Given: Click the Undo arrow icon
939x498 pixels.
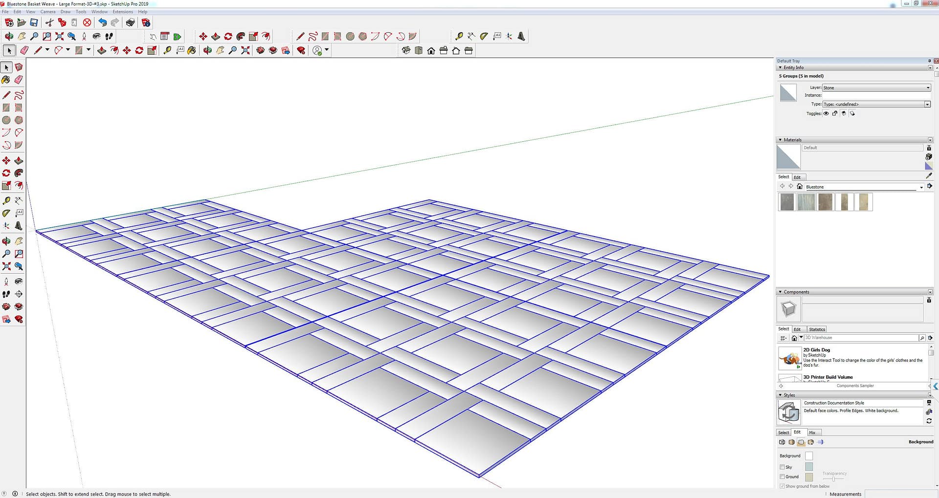Looking at the screenshot, I should [102, 22].
